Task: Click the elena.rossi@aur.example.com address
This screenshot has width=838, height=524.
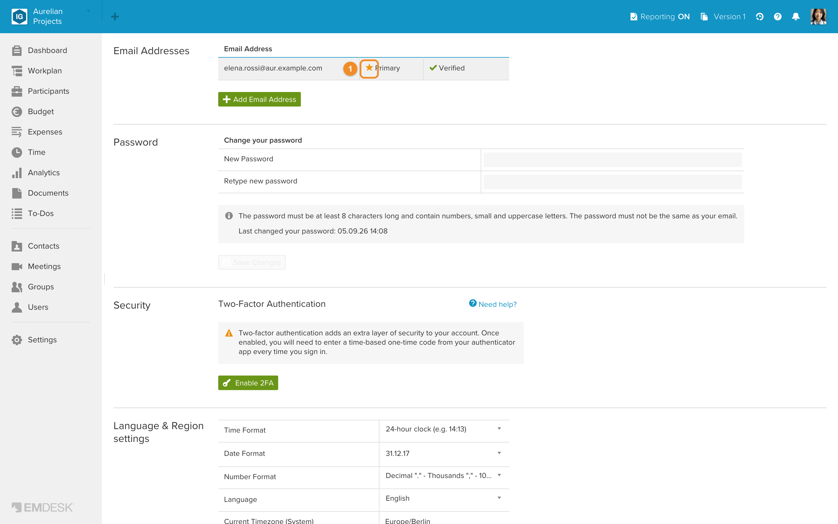Action: click(273, 68)
